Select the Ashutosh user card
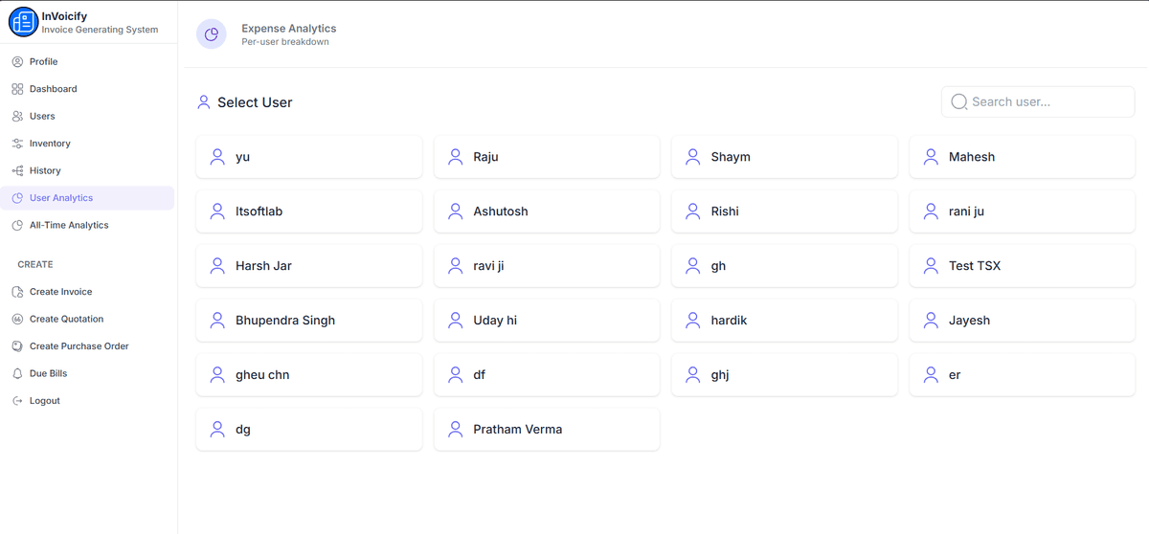The image size is (1149, 534). point(546,211)
